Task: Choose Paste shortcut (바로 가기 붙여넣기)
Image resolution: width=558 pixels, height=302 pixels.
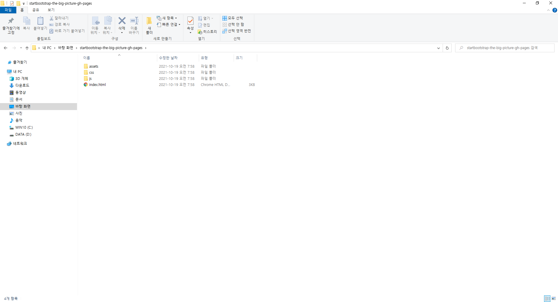Action: pyautogui.click(x=67, y=31)
